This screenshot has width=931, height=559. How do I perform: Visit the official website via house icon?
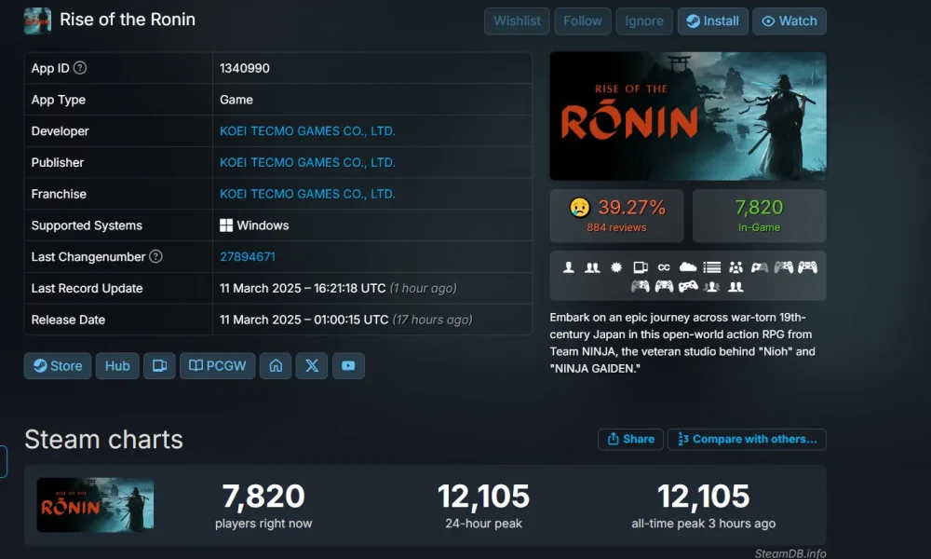(276, 366)
